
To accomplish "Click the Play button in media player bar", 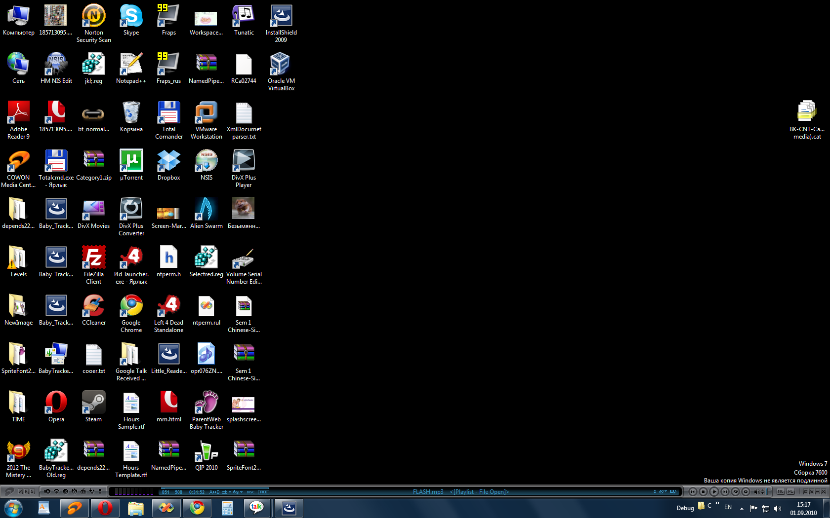I will [x=714, y=491].
